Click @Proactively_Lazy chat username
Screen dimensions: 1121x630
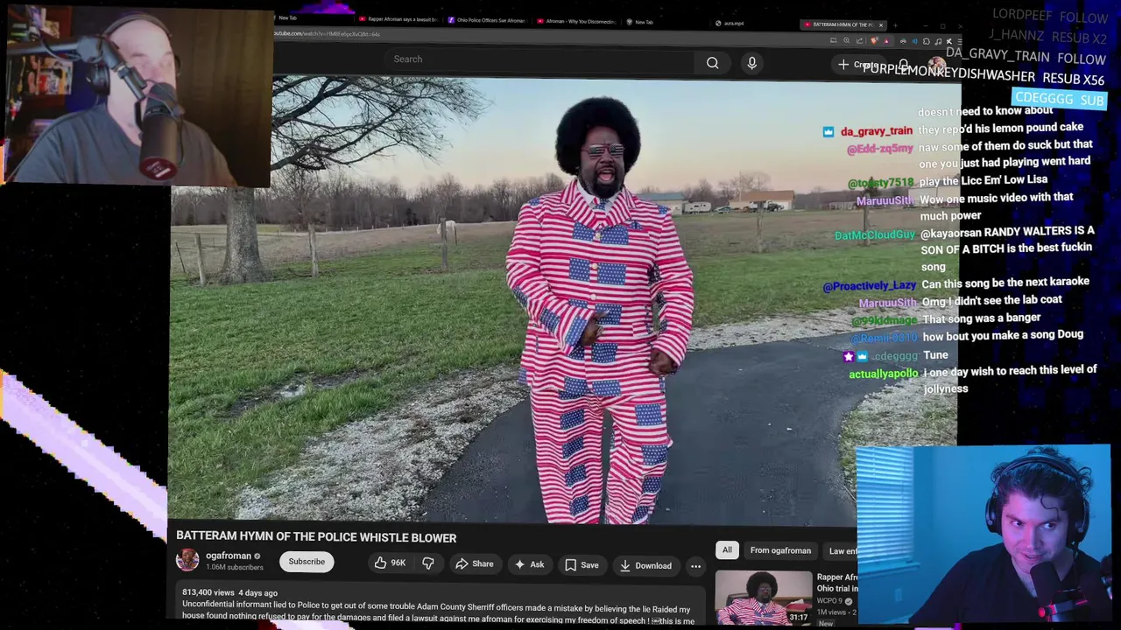tap(869, 286)
